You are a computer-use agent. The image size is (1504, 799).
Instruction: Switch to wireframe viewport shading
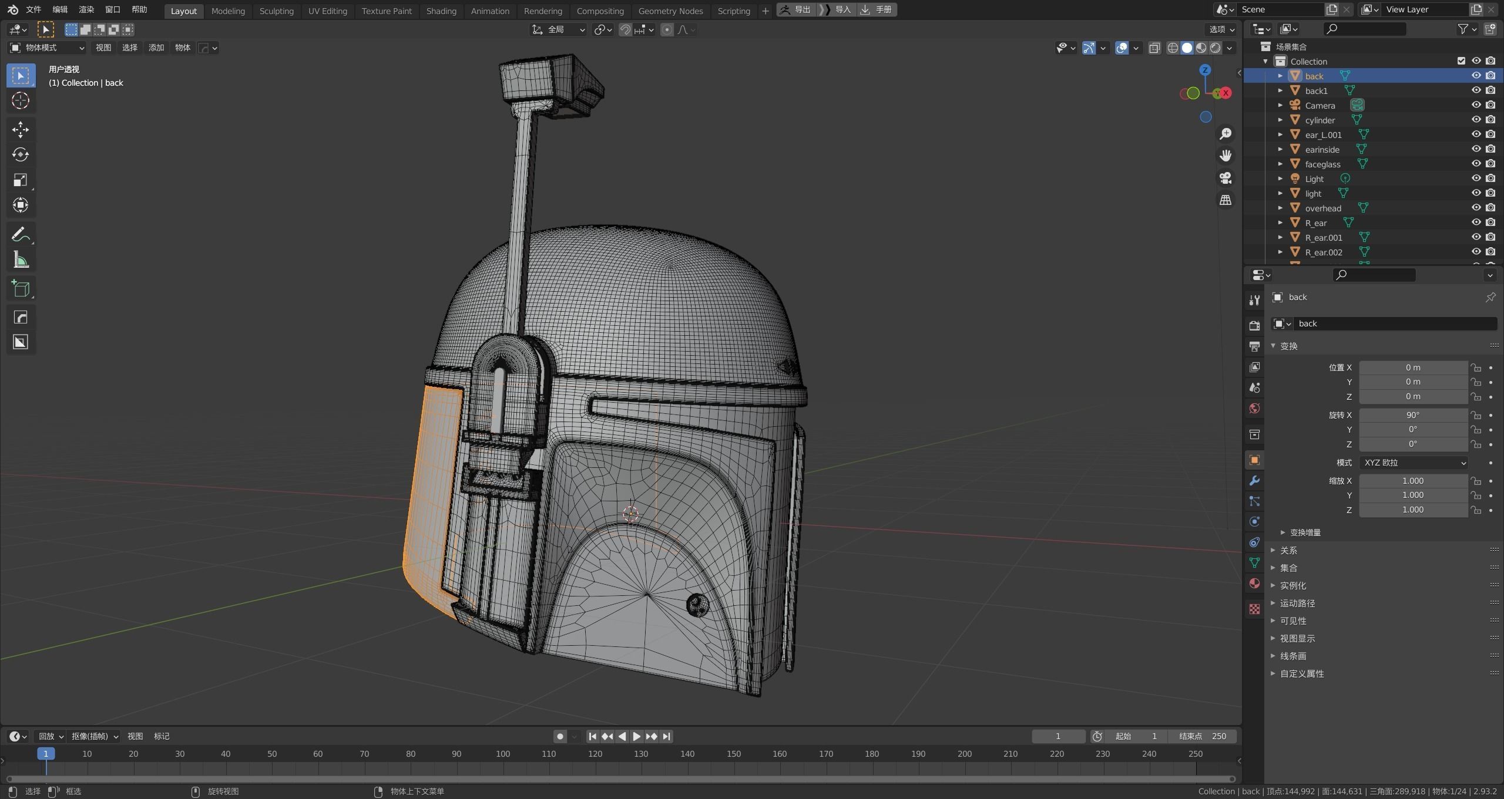coord(1173,48)
